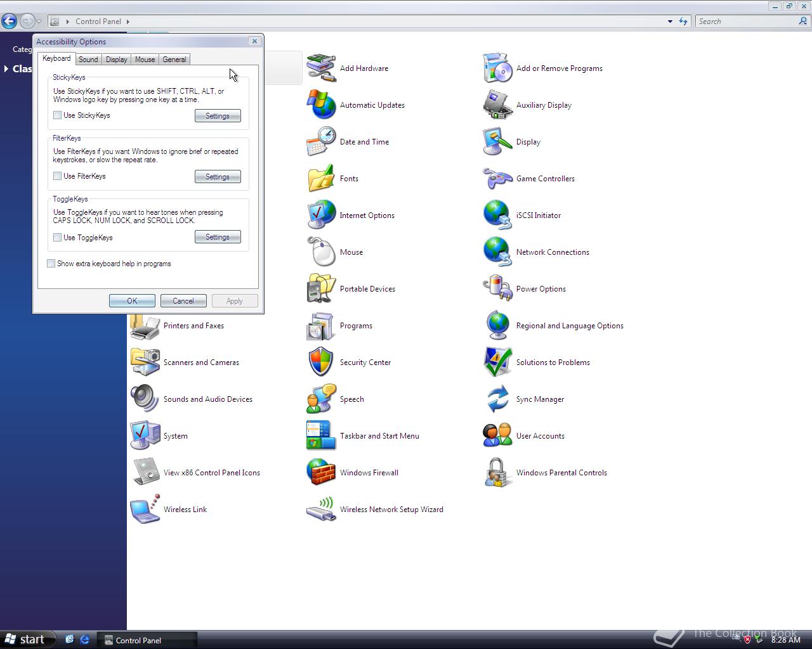
Task: Open User Accounts icon
Action: [497, 436]
